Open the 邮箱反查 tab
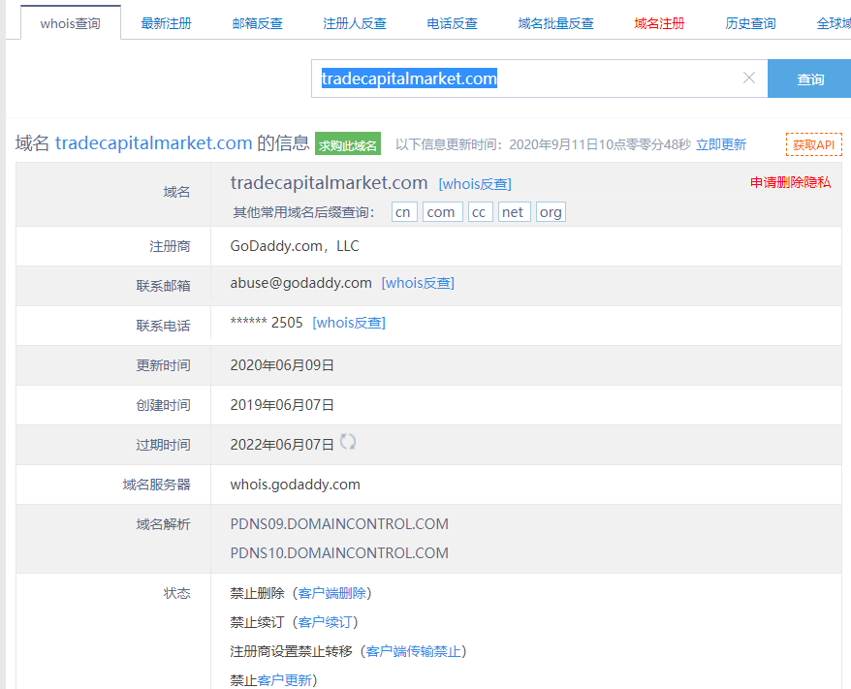This screenshot has width=851, height=689. (x=258, y=23)
